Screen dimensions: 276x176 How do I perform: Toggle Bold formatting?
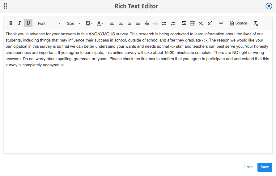point(11,23)
